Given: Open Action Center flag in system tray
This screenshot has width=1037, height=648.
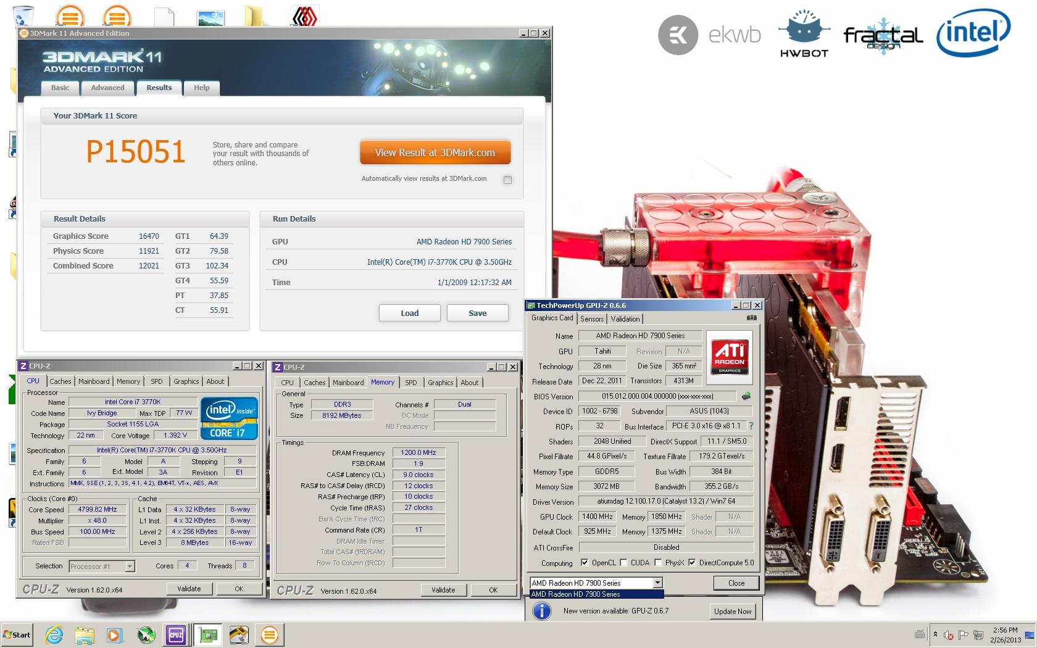Looking at the screenshot, I should 964,635.
